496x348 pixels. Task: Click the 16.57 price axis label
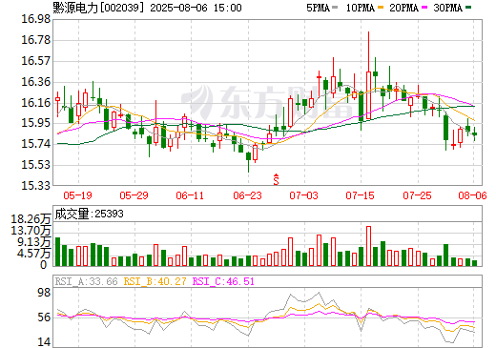(x=35, y=61)
